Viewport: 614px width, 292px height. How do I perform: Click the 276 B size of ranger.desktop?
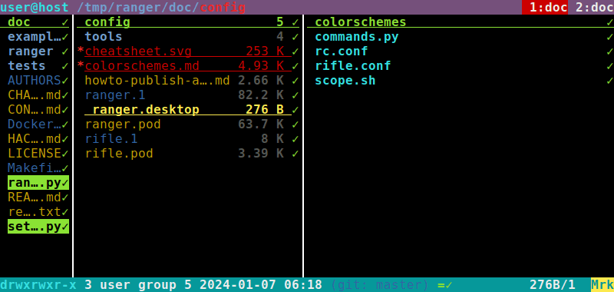(x=265, y=109)
